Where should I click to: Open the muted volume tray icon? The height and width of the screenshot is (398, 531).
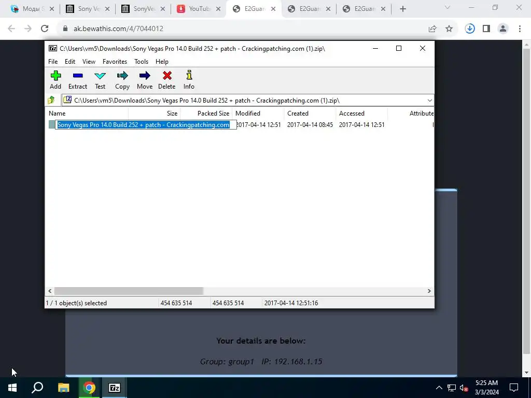464,388
